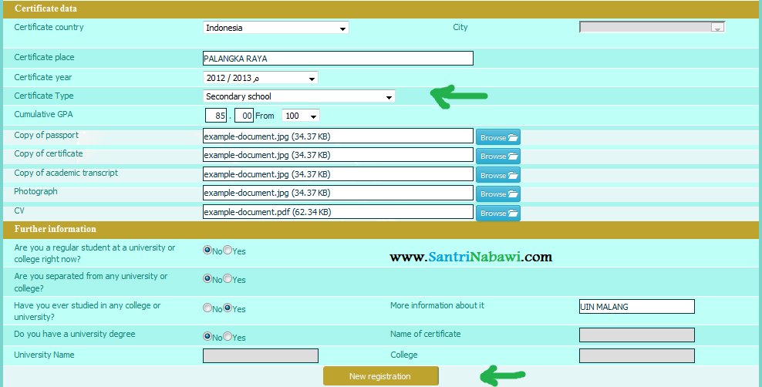Screen dimensions: 762x387
Task: Click the Certificate Type label
Action: pyautogui.click(x=44, y=96)
